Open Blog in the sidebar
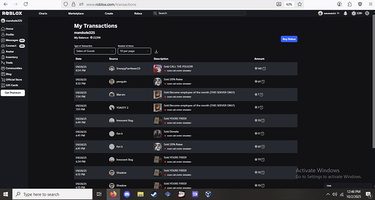This screenshot has width=375, height=200. tap(6, 74)
